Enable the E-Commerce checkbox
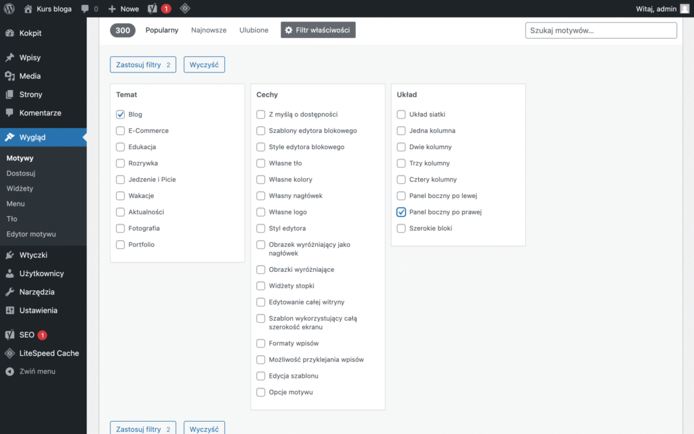Viewport: 694px width, 434px height. point(121,131)
